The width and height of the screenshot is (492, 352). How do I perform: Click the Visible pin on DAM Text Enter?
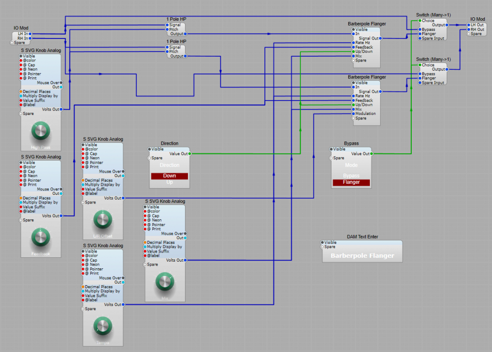click(322, 242)
